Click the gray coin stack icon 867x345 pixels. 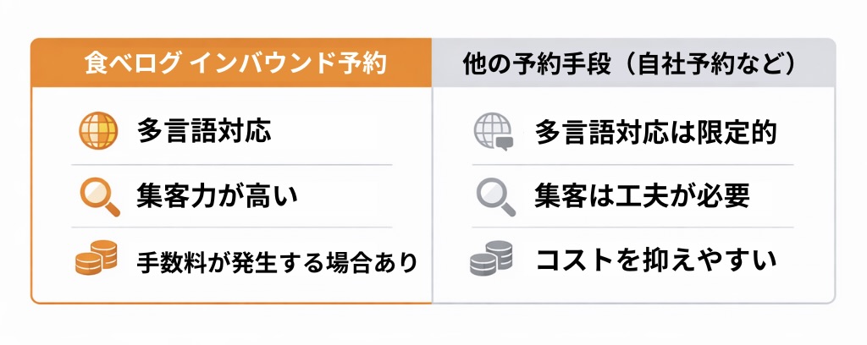click(492, 259)
